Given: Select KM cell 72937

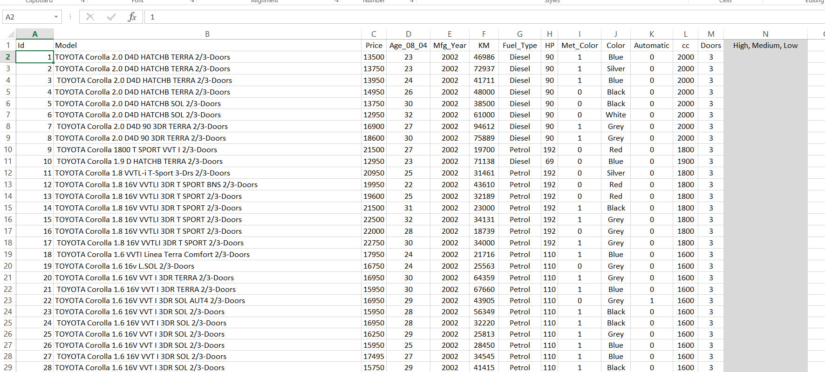Looking at the screenshot, I should click(x=484, y=68).
